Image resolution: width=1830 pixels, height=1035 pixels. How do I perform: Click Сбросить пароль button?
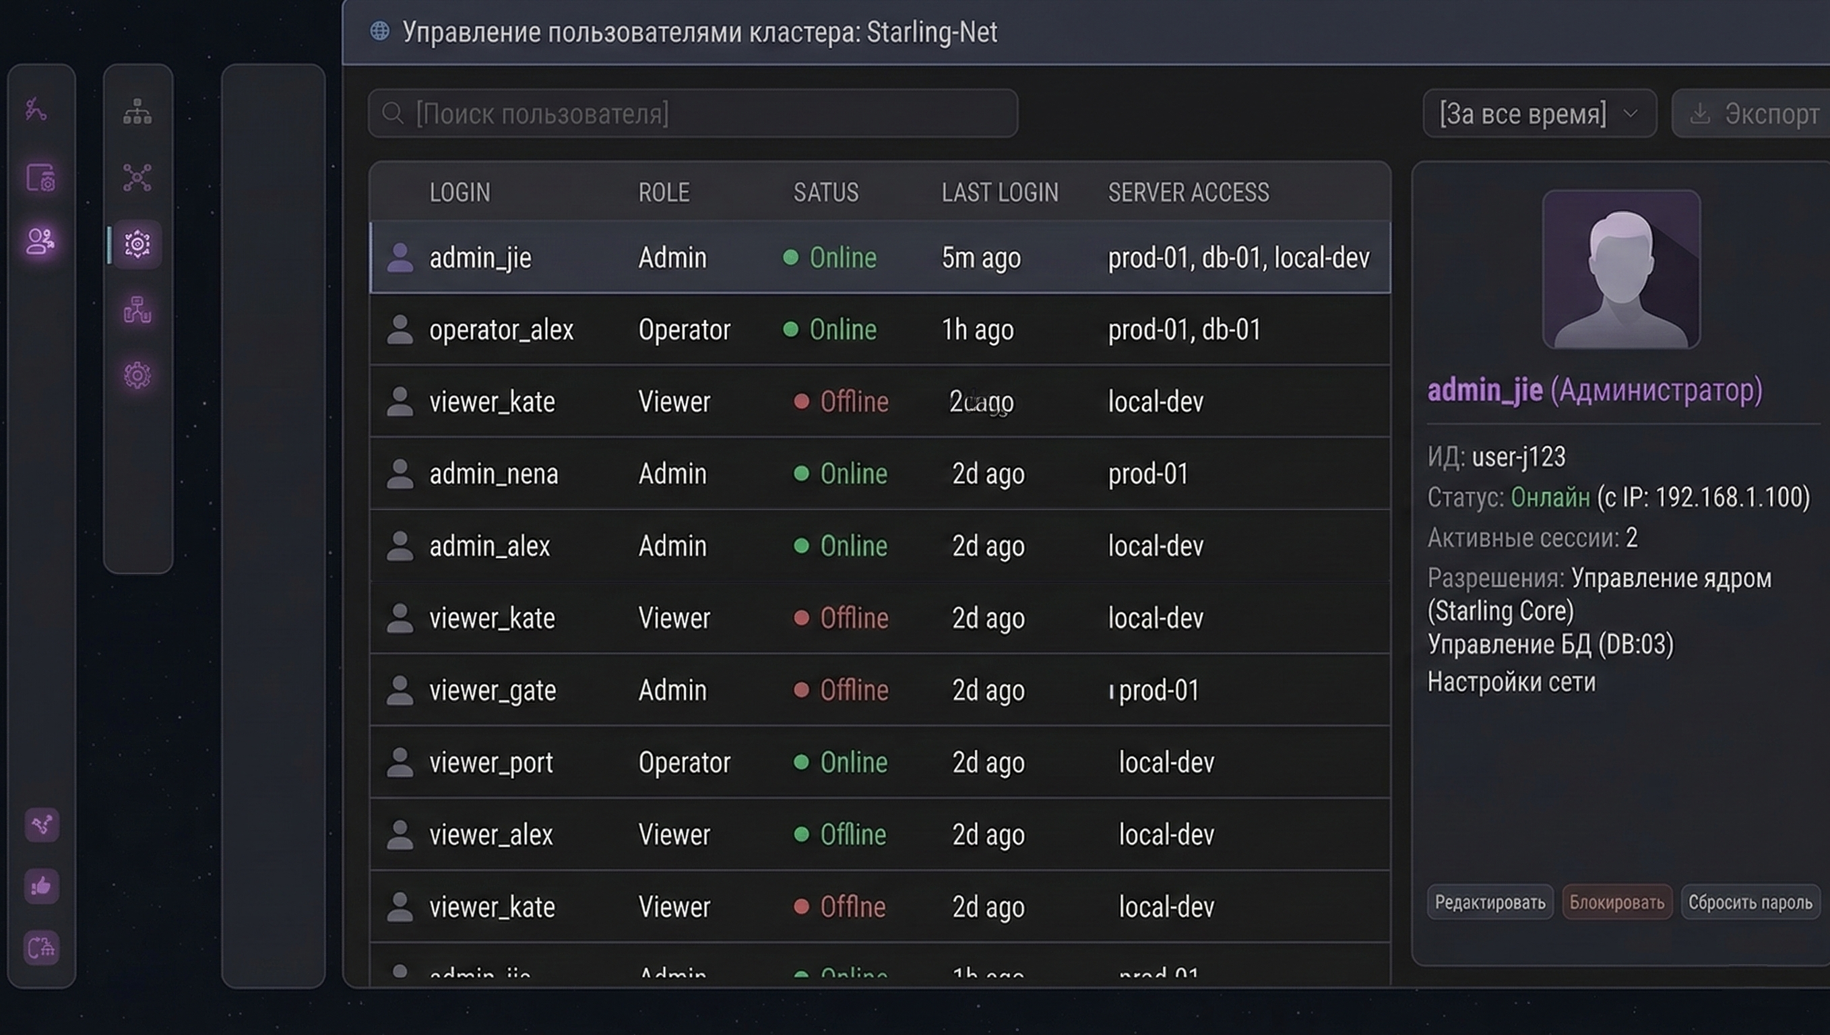(1750, 902)
